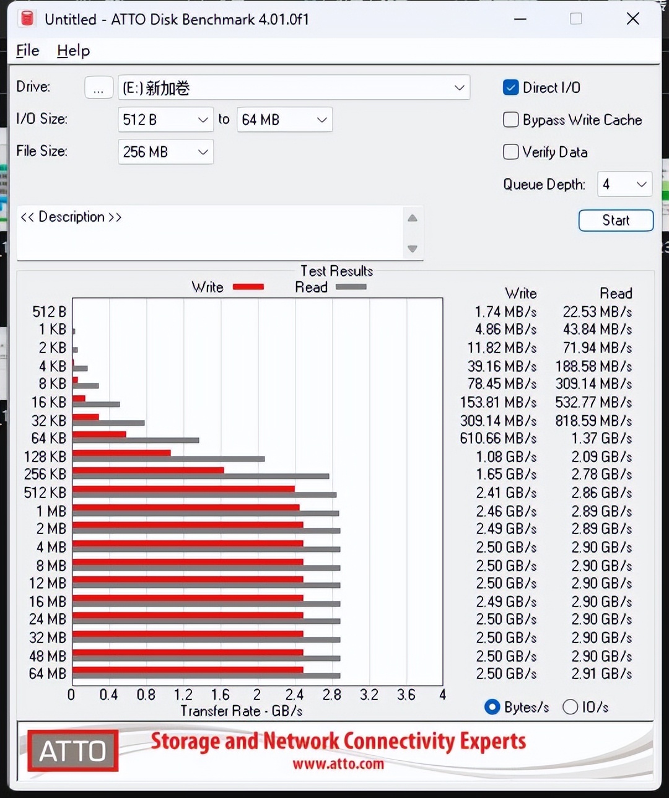Image resolution: width=669 pixels, height=798 pixels.
Task: Click the 1.08 GB/s write value
Action: point(506,457)
